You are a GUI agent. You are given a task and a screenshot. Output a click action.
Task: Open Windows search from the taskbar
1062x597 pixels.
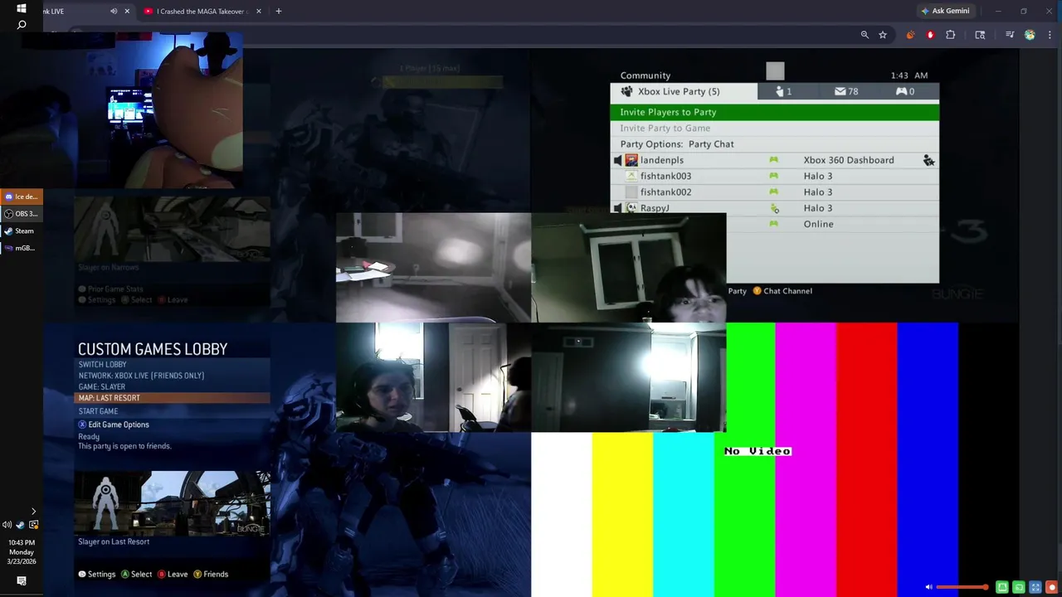coord(22,25)
